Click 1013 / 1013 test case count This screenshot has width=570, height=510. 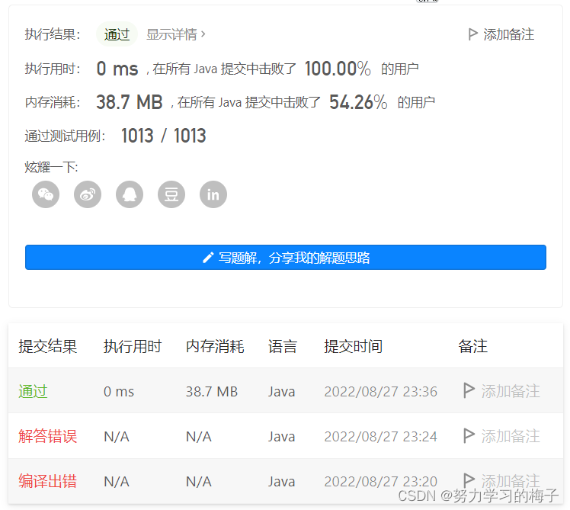tap(164, 136)
